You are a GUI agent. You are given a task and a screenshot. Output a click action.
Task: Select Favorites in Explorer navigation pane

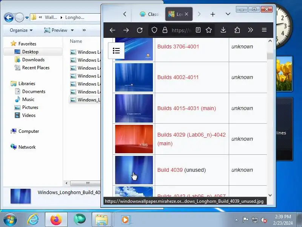(x=27, y=44)
